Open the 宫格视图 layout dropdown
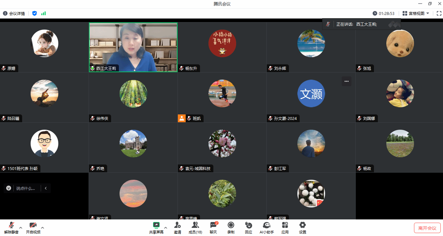Screen dimensions: 443x236 coord(416,13)
